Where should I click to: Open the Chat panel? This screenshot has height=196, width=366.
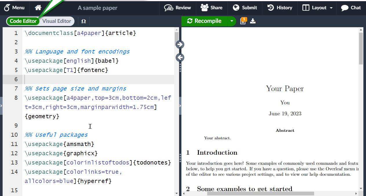351,8
